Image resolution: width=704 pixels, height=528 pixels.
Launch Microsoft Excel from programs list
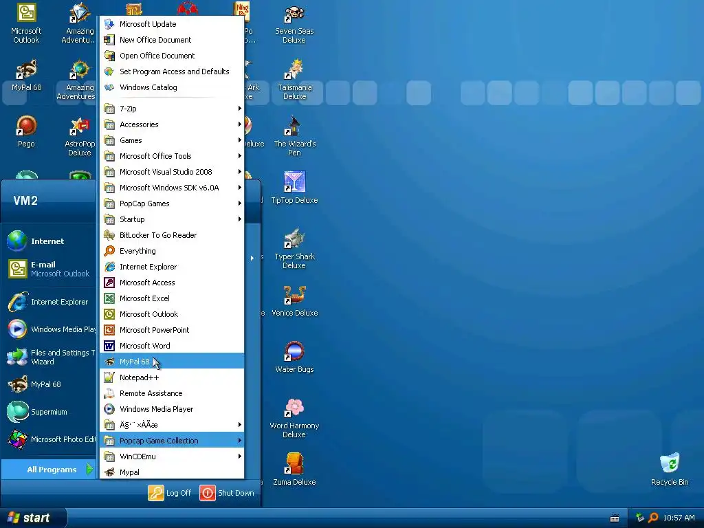pos(172,298)
